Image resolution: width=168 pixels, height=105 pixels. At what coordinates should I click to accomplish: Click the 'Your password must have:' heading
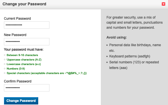24,50
